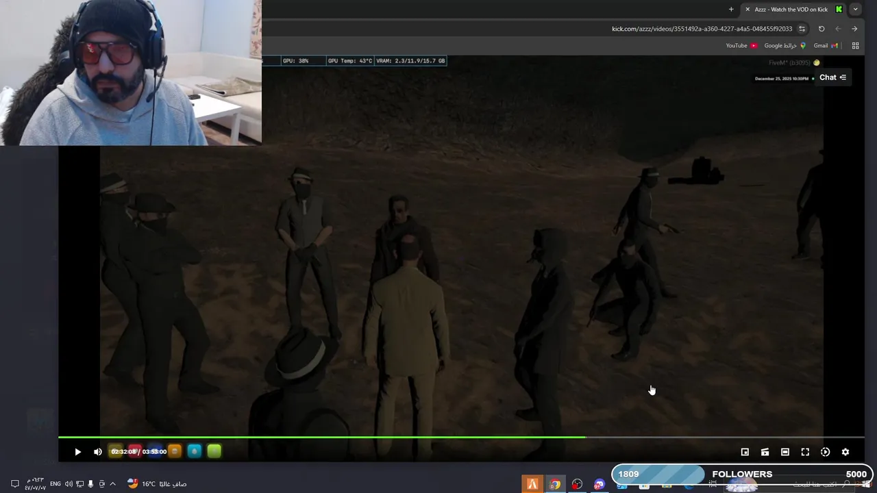Enter fullscreen mode in video player
Screen dimensions: 877x493
[805, 452]
